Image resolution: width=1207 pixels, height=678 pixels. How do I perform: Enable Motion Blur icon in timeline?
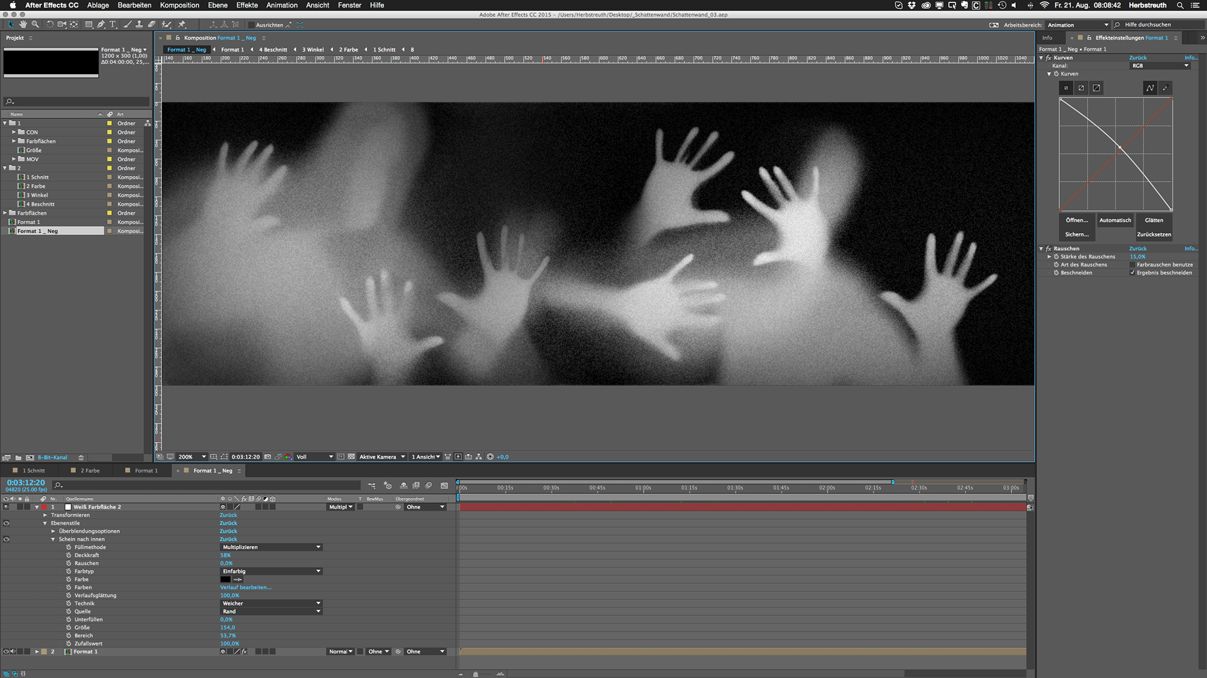429,485
